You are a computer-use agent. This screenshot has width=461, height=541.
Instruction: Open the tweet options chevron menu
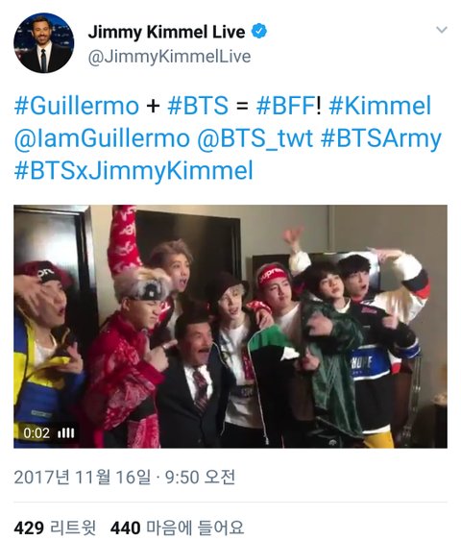(x=442, y=30)
